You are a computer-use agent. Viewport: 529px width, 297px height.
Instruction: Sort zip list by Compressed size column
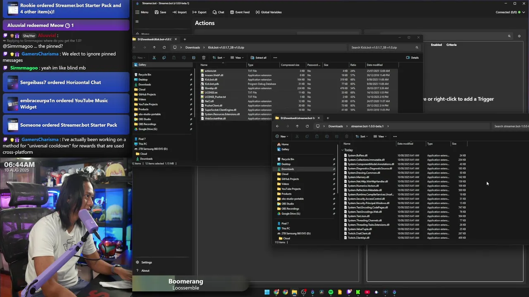(290, 65)
